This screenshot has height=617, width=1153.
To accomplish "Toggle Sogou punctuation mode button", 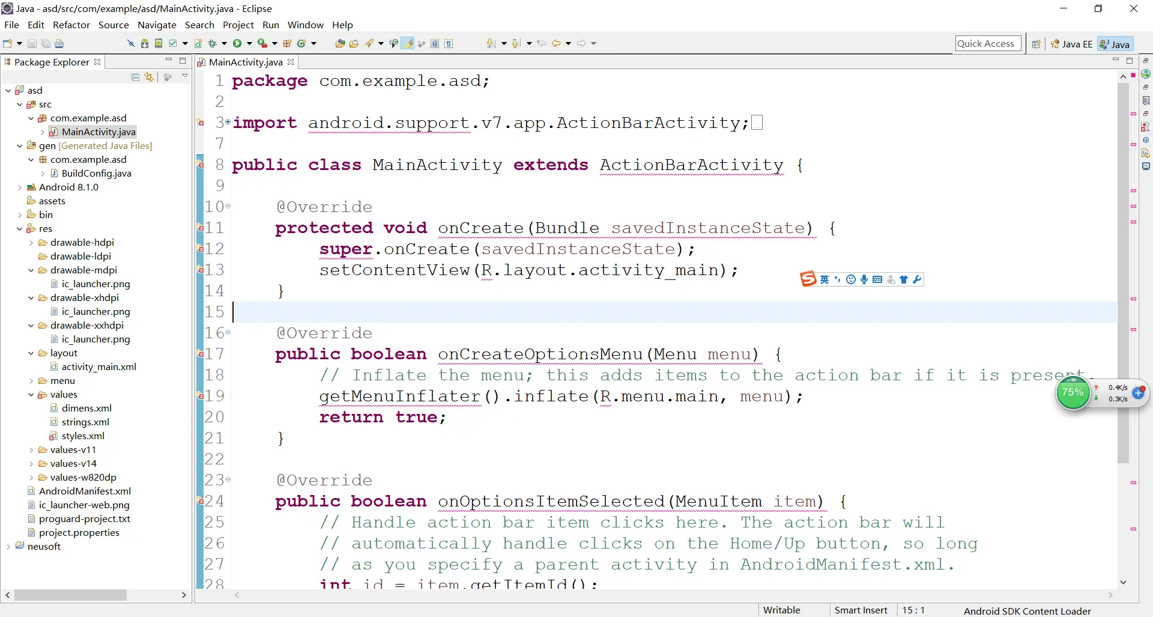I will (837, 279).
